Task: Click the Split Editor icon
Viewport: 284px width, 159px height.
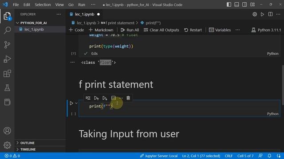Action: 270,14
